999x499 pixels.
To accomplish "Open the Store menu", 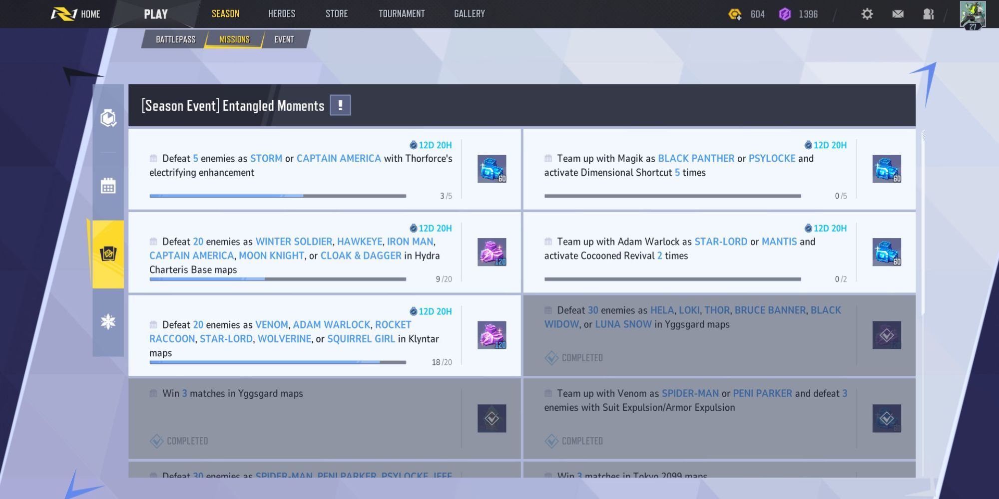I will click(337, 14).
